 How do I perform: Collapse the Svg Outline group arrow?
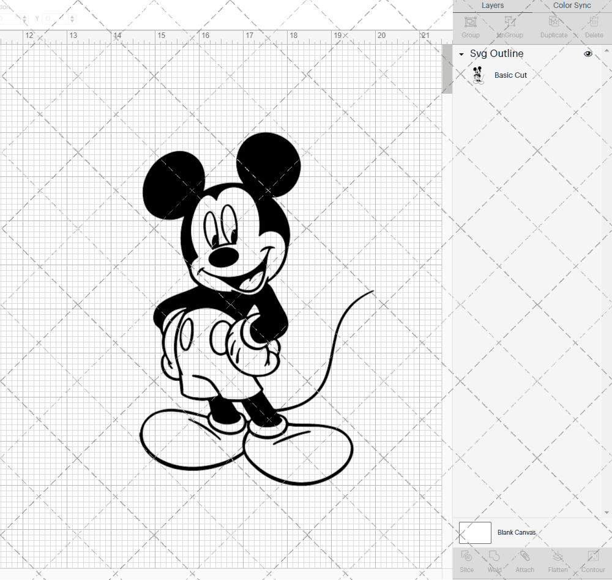coord(461,55)
